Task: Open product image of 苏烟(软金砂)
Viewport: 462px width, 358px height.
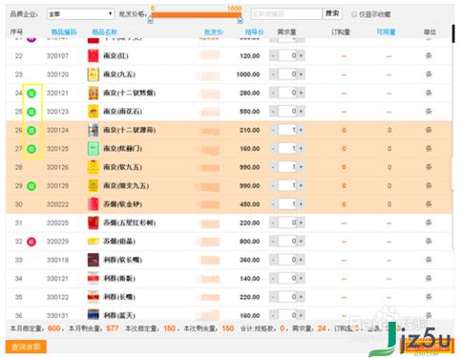Action: coord(94,204)
